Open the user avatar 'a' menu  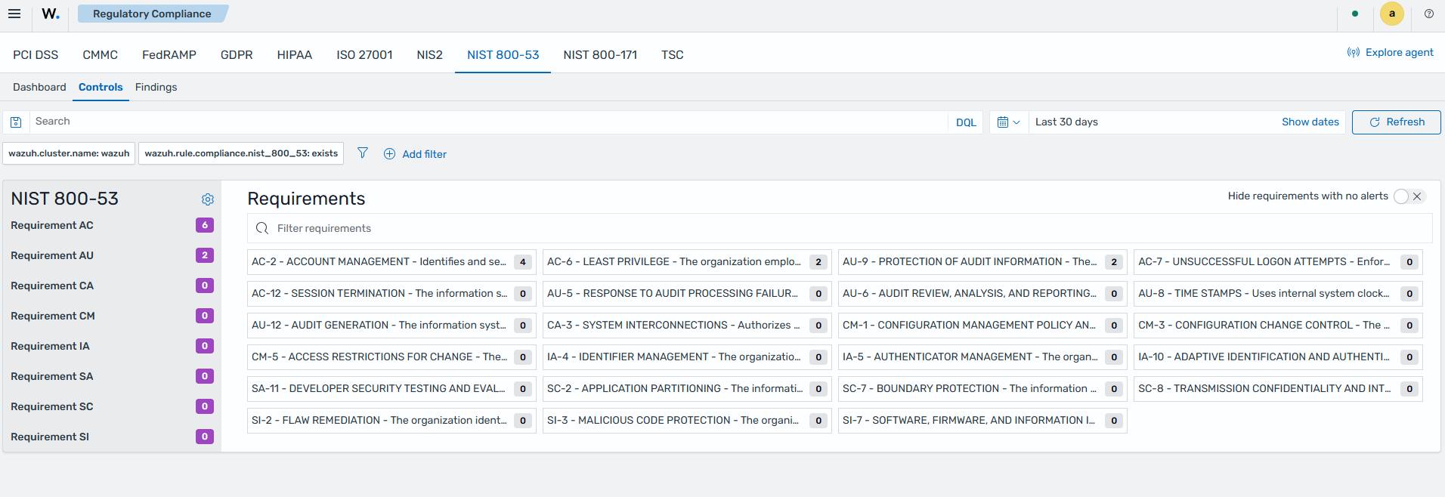pos(1392,14)
